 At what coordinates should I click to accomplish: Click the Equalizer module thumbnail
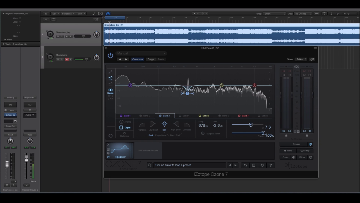[120, 151]
